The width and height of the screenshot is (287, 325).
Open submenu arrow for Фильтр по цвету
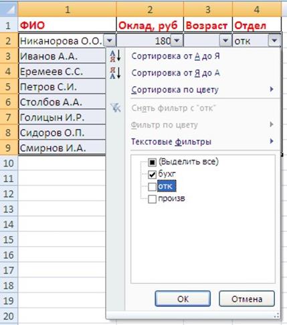(272, 124)
